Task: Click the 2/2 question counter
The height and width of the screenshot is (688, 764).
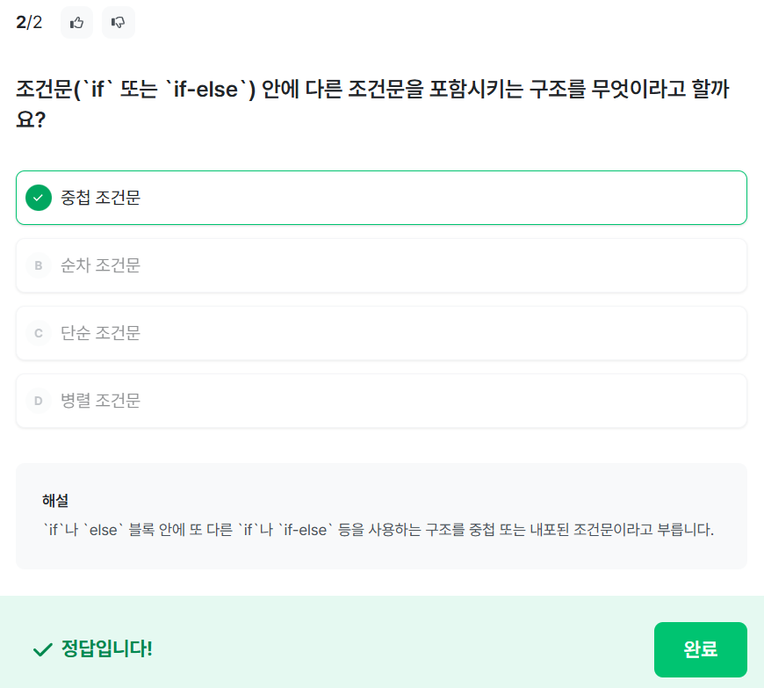Action: point(29,23)
